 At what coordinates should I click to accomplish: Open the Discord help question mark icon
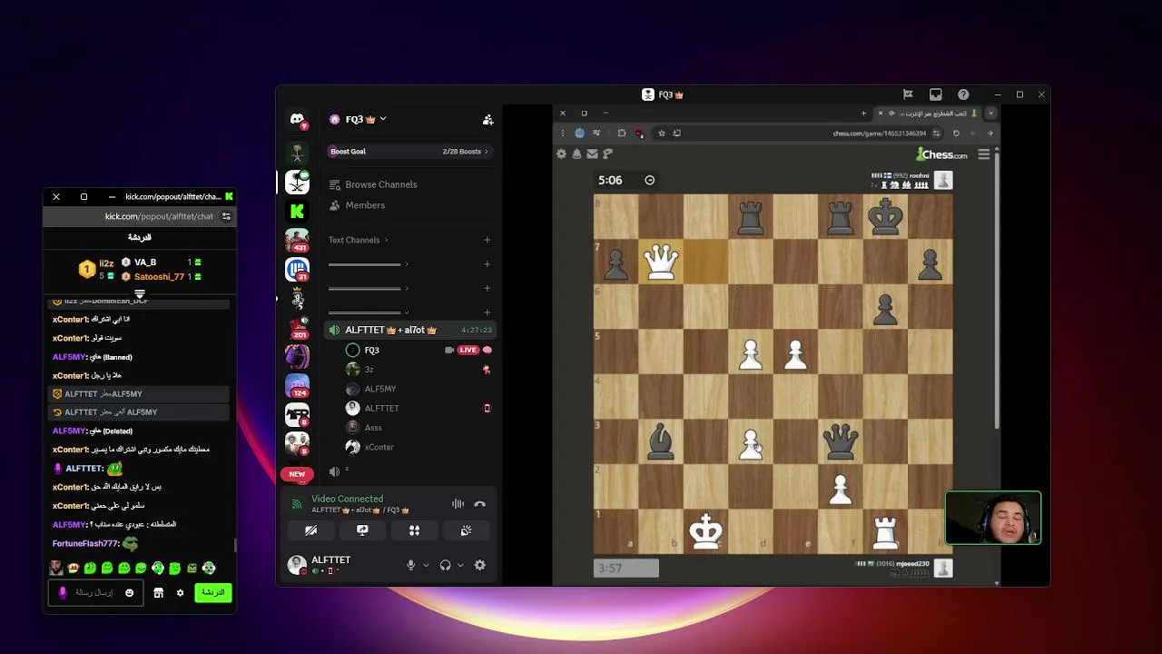[x=963, y=94]
